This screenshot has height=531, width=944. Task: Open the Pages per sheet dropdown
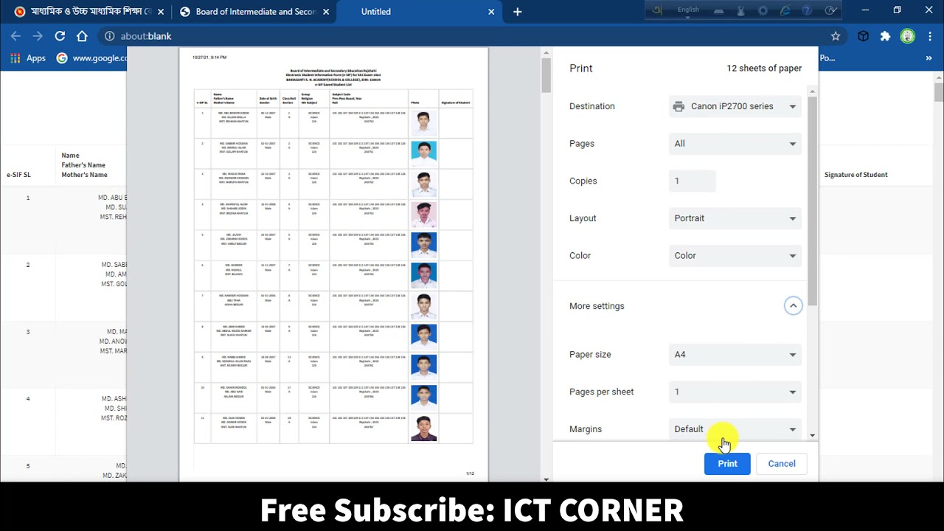pyautogui.click(x=735, y=392)
